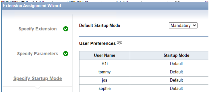Change startup mode for user tommy

pyautogui.click(x=176, y=72)
